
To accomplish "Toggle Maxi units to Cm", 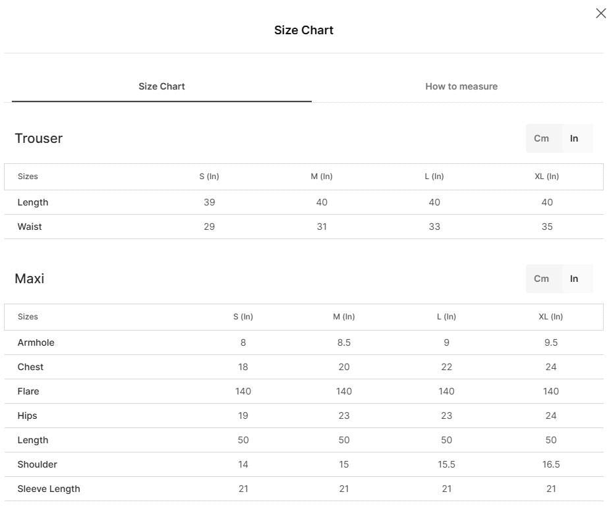I will pyautogui.click(x=541, y=279).
